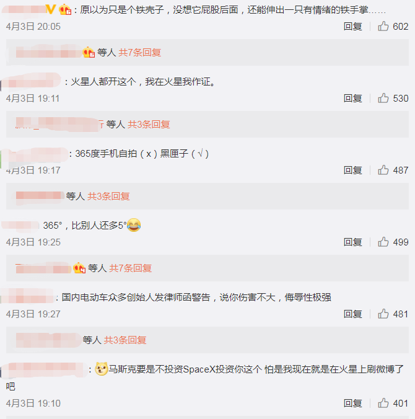Click the laughing-crying emoji in 365° comment
This screenshot has height=419, width=415.
(x=134, y=225)
